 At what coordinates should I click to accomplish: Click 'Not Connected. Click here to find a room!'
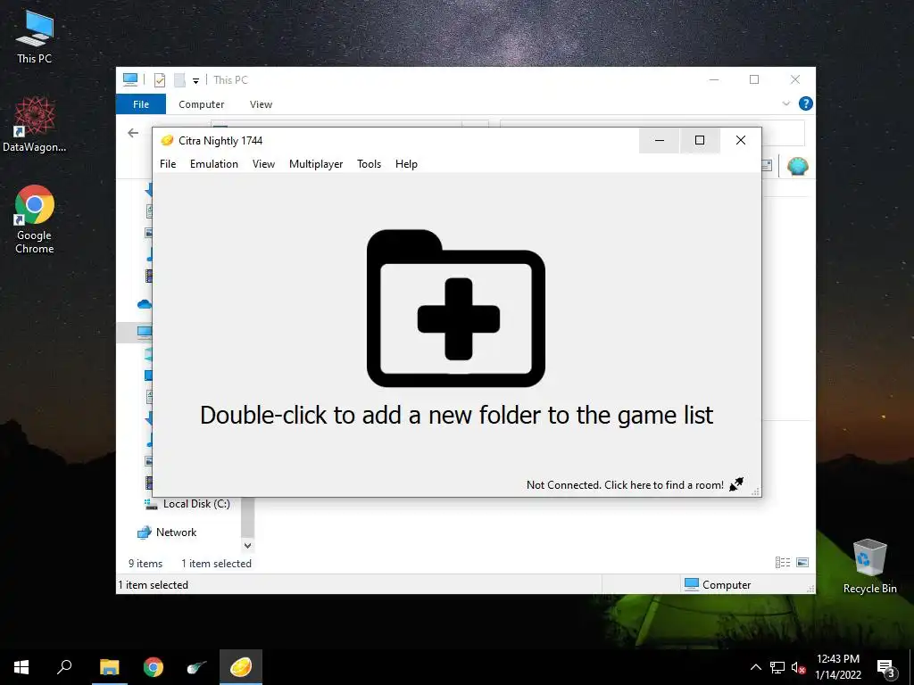625,484
